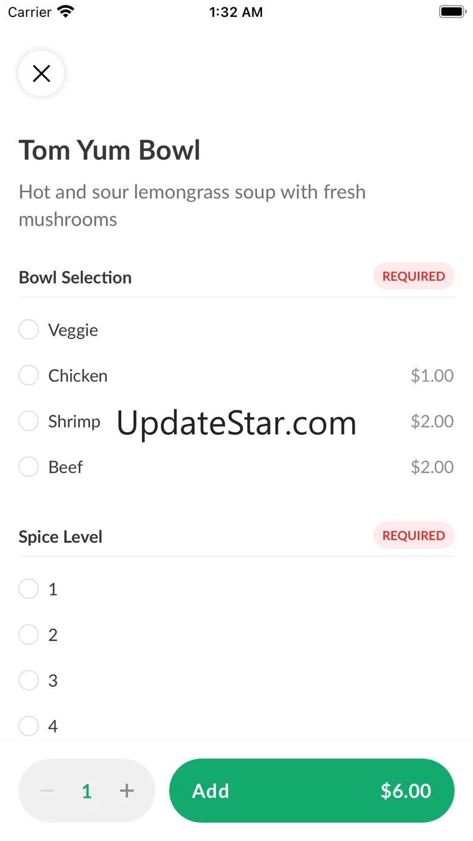Tap the Bowl Selection REQUIRED badge

click(414, 276)
